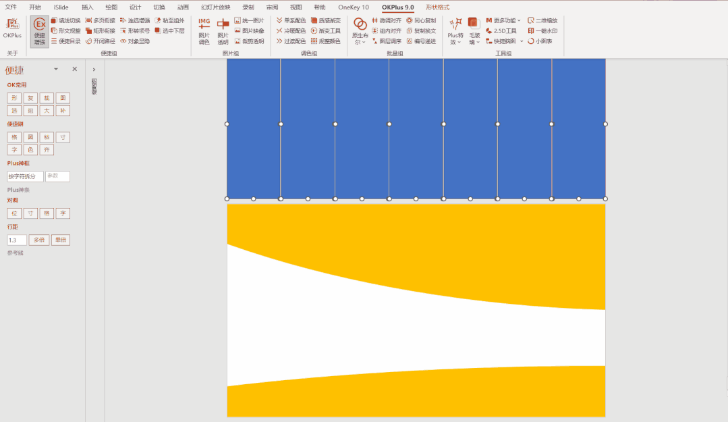This screenshot has width=728, height=422.
Task: Switch to 动画 ribbon tab
Action: (x=183, y=7)
